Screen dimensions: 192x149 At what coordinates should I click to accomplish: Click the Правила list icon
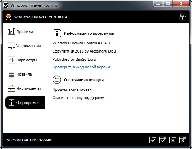[x=11, y=74]
